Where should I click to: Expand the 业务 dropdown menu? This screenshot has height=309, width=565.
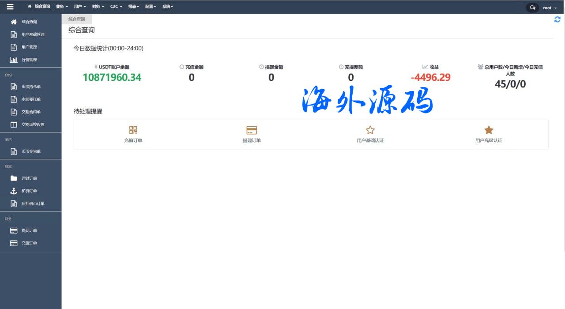pyautogui.click(x=62, y=7)
